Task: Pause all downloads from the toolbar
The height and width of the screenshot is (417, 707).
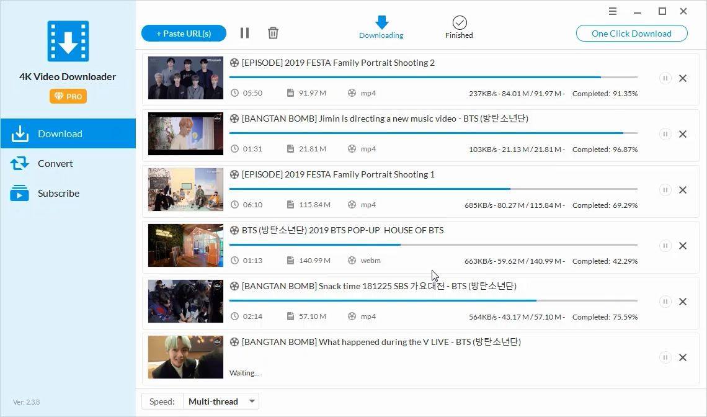Action: pos(244,33)
